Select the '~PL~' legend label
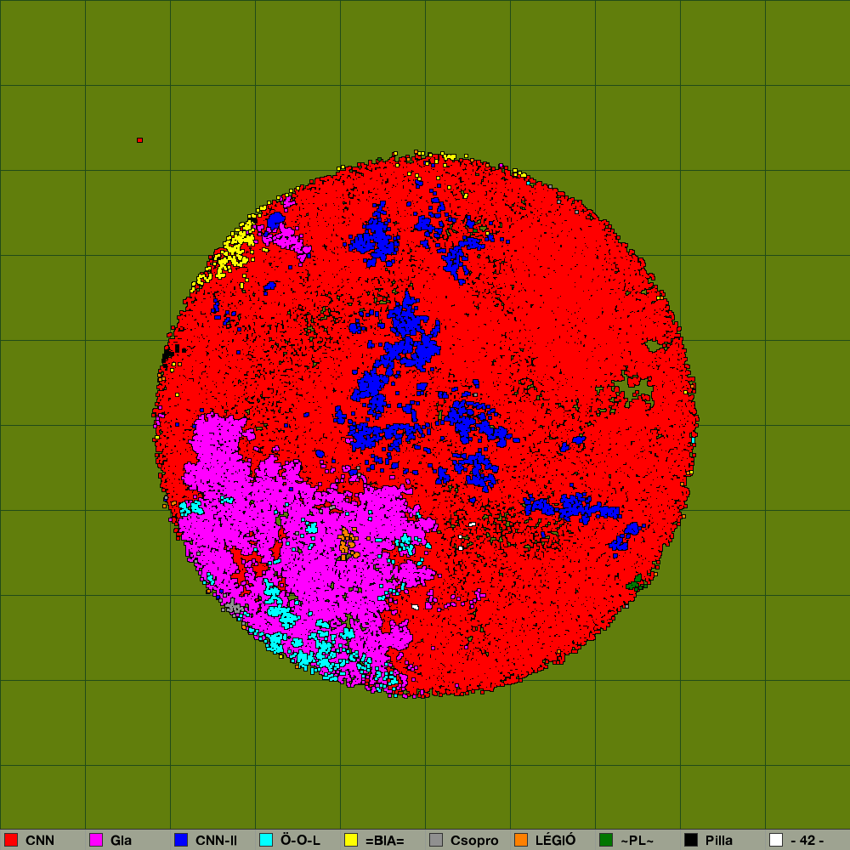This screenshot has height=850, width=850. click(637, 841)
